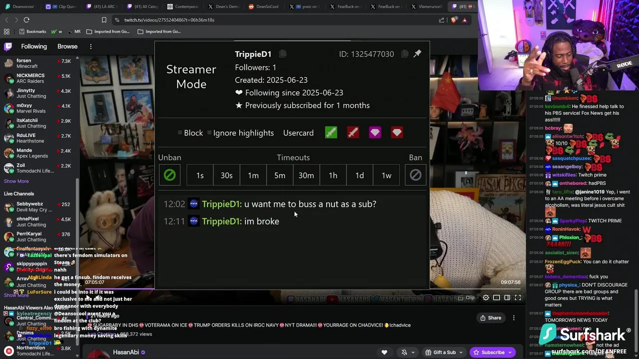The width and height of the screenshot is (639, 359).
Task: Apply the 5m timeout
Action: click(280, 175)
